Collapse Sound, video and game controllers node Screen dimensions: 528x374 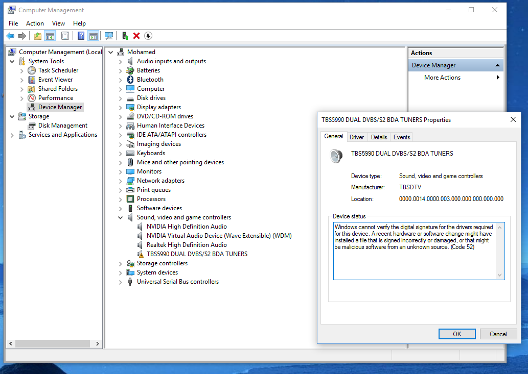click(121, 217)
